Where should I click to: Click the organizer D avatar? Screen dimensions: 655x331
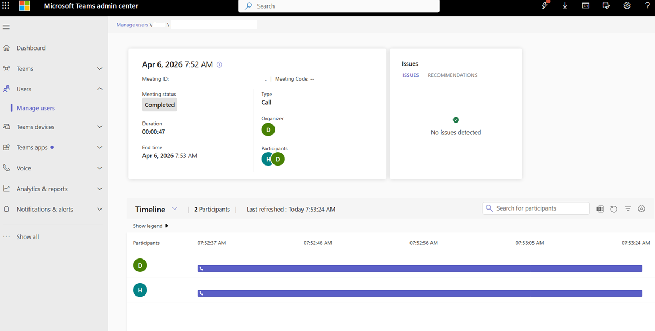[x=268, y=129]
